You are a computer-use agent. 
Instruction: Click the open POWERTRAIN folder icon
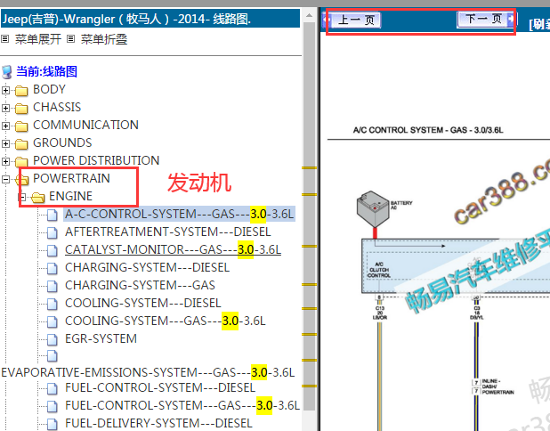22,180
